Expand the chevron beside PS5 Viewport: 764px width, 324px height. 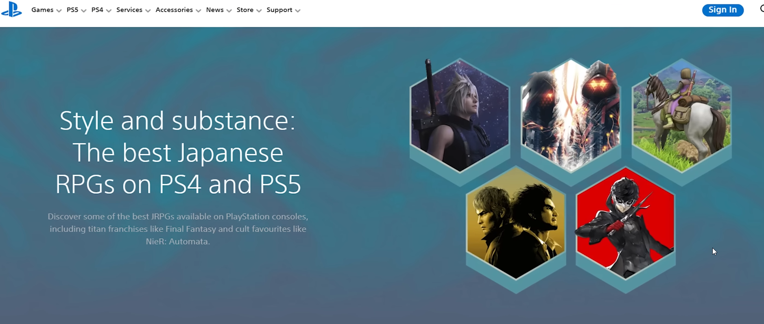click(84, 11)
